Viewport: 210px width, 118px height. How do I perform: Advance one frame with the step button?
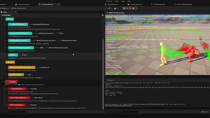pyautogui.click(x=127, y=8)
